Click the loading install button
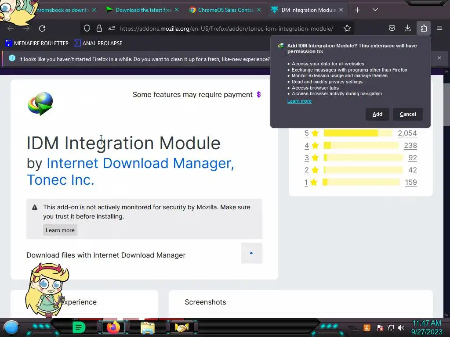450x337 pixels. pyautogui.click(x=252, y=253)
